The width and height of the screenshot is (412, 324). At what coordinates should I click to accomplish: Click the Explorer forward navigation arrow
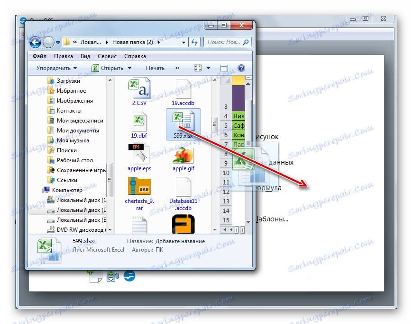[48, 42]
